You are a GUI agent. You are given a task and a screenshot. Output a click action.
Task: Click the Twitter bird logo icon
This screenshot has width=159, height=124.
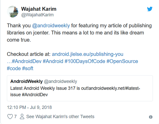[x=150, y=9]
